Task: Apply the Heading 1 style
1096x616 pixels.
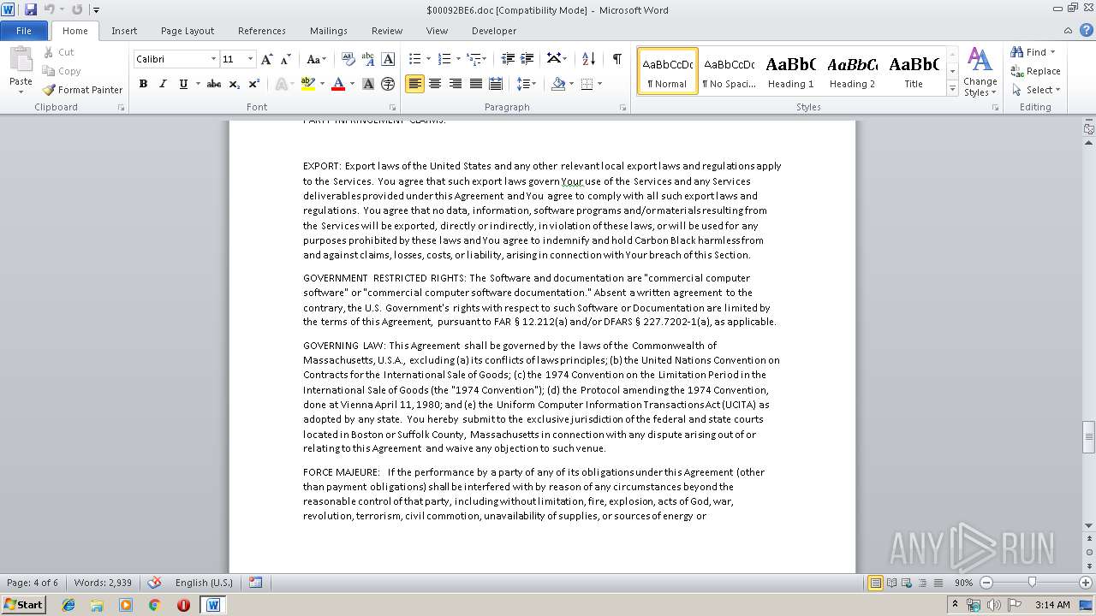Action: coord(790,71)
